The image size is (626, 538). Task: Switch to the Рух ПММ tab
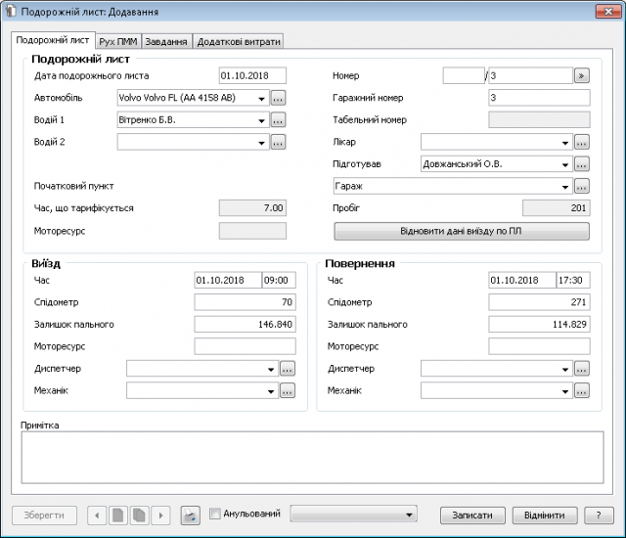tap(119, 42)
